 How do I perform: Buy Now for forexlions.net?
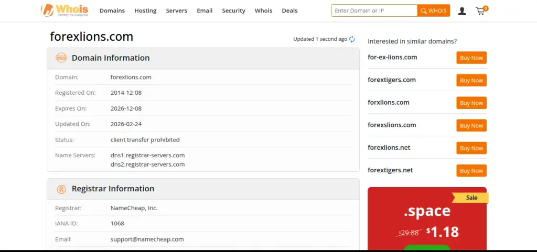[471, 148]
